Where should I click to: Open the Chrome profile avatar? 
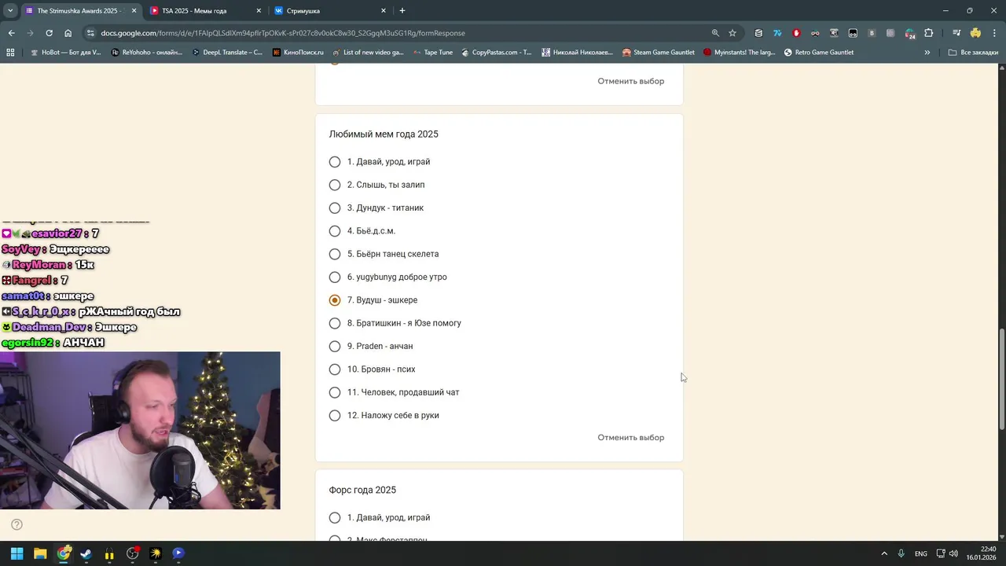click(x=975, y=33)
